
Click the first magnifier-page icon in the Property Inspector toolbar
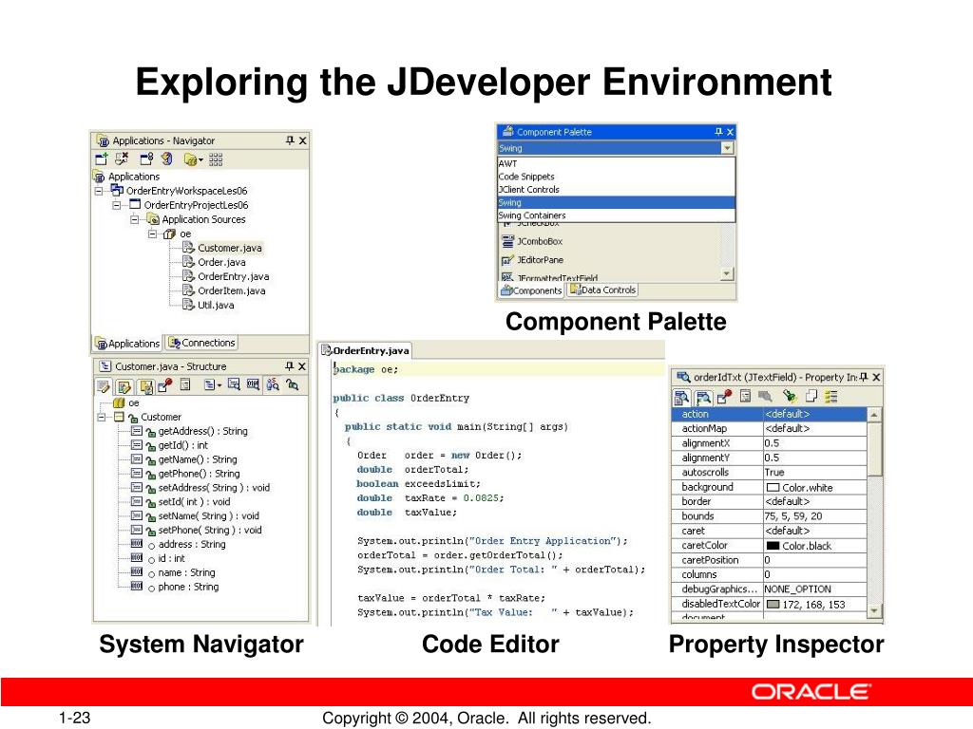click(681, 397)
